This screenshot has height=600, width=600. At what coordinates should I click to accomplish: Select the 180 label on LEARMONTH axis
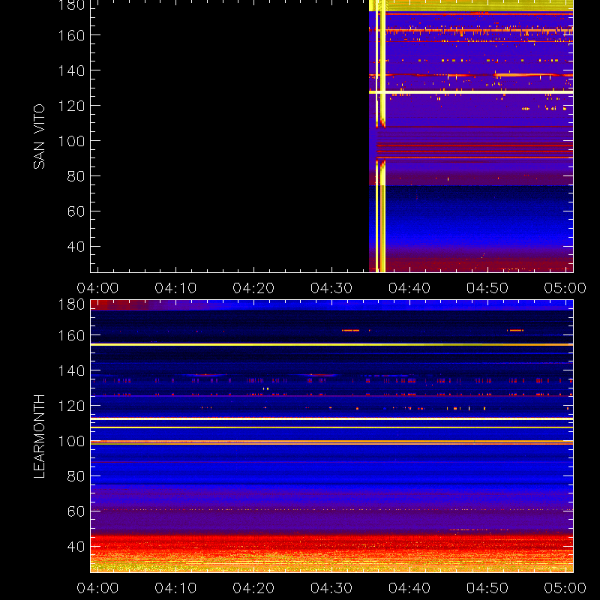coord(71,304)
